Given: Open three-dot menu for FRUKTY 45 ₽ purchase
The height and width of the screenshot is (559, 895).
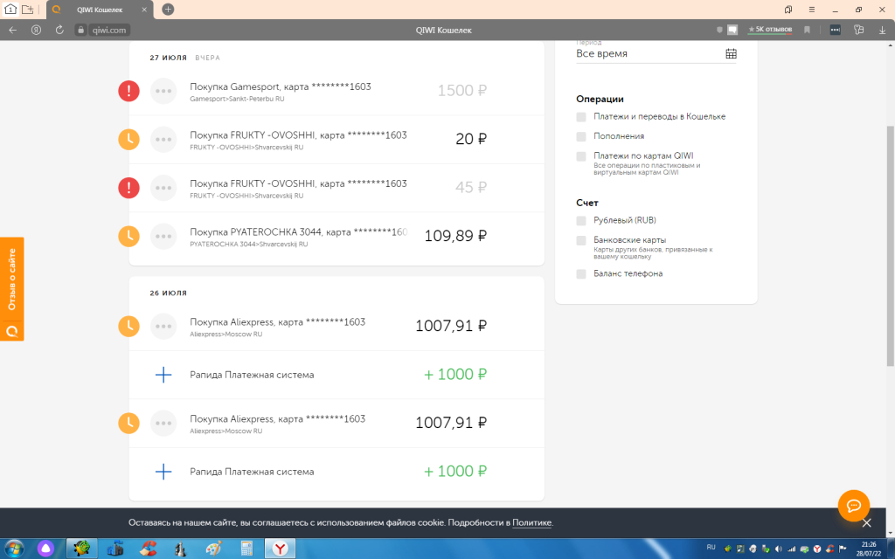Looking at the screenshot, I should (163, 188).
